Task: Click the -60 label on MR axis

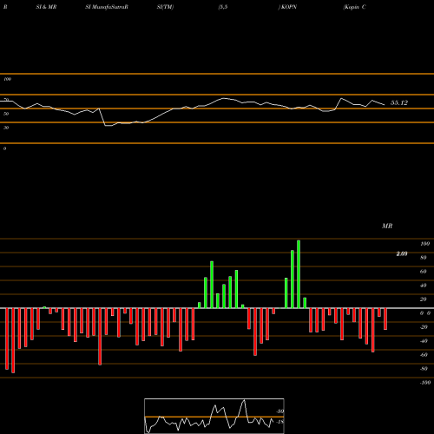Action: pos(424,355)
